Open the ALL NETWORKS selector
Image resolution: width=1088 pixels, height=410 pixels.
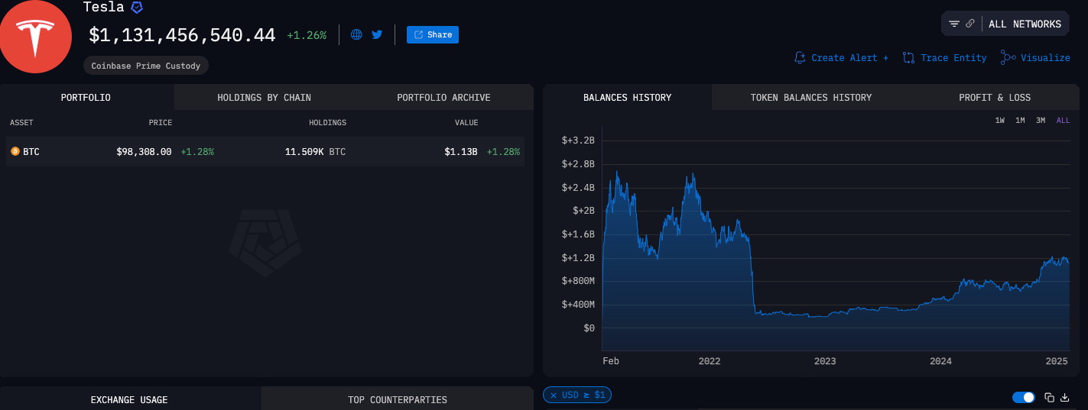(x=1025, y=24)
